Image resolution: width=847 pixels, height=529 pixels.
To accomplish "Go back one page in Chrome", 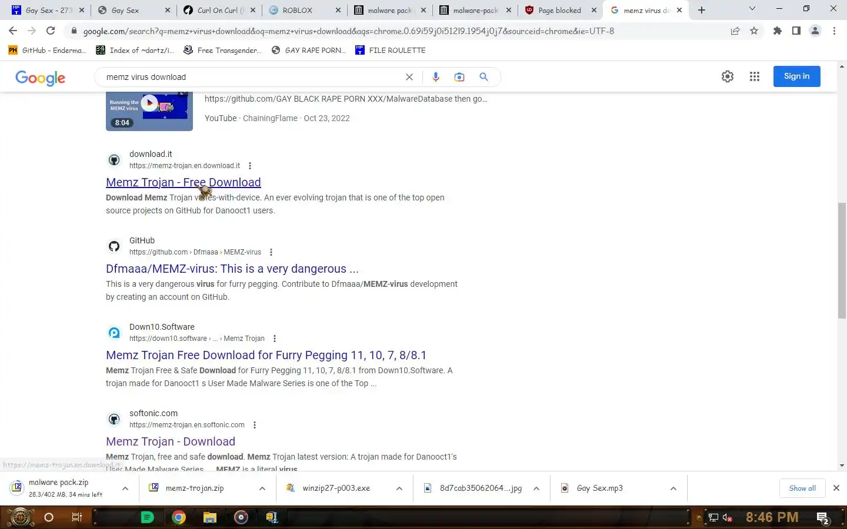I will (13, 31).
